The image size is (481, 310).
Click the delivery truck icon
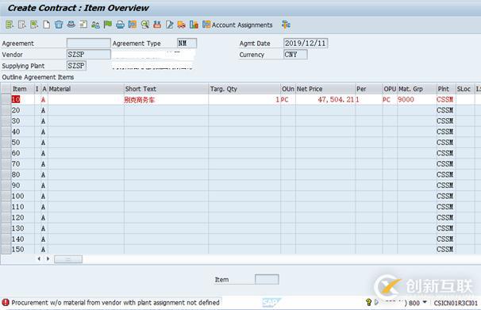tap(182, 25)
